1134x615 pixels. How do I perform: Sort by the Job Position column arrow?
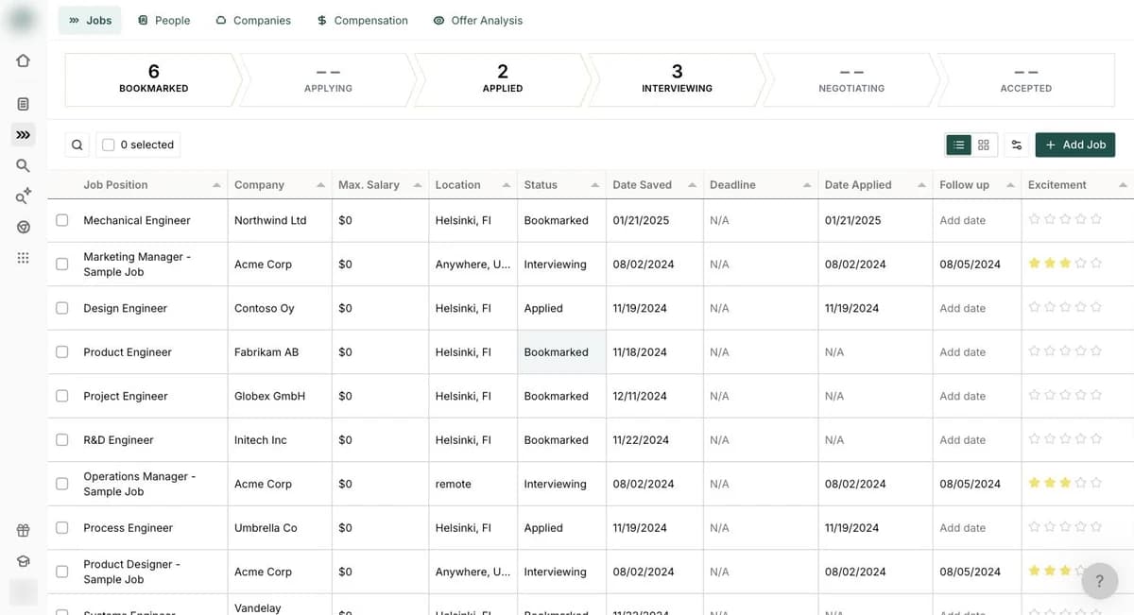pyautogui.click(x=216, y=185)
